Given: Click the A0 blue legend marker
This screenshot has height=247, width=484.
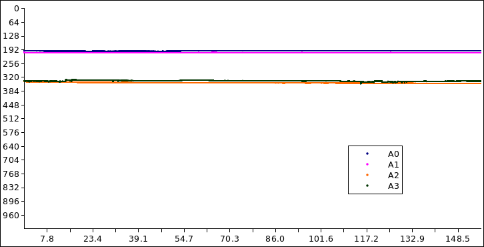Looking at the screenshot, I should 367,154.
